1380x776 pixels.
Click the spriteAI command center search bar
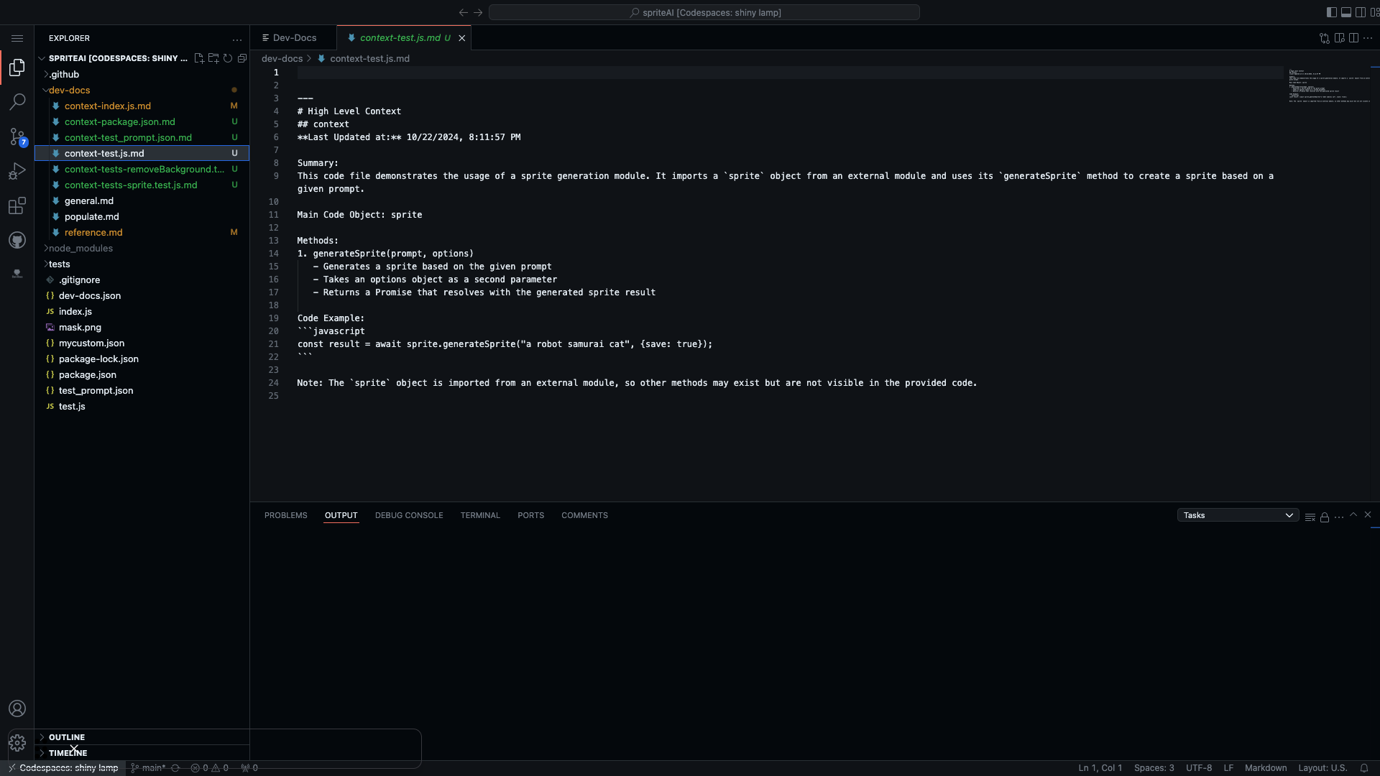(704, 12)
